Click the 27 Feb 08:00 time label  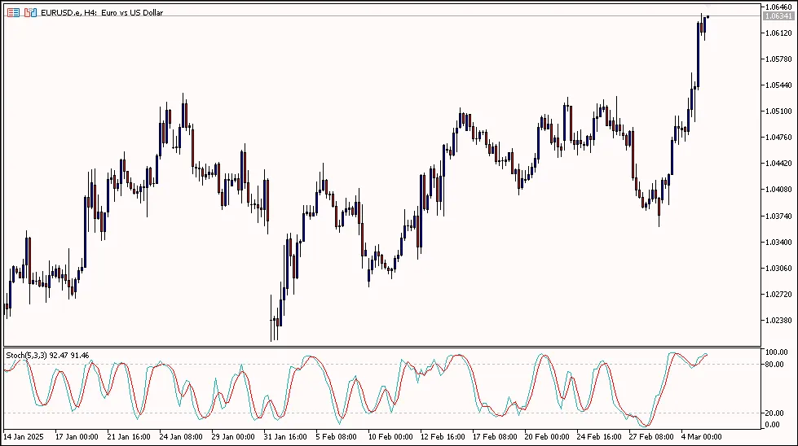coord(651,436)
